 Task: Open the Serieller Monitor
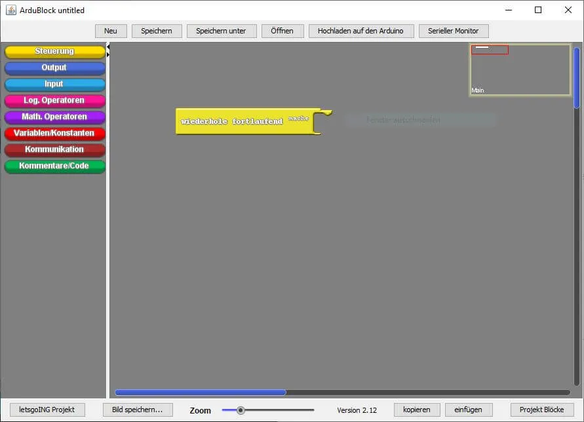click(453, 31)
